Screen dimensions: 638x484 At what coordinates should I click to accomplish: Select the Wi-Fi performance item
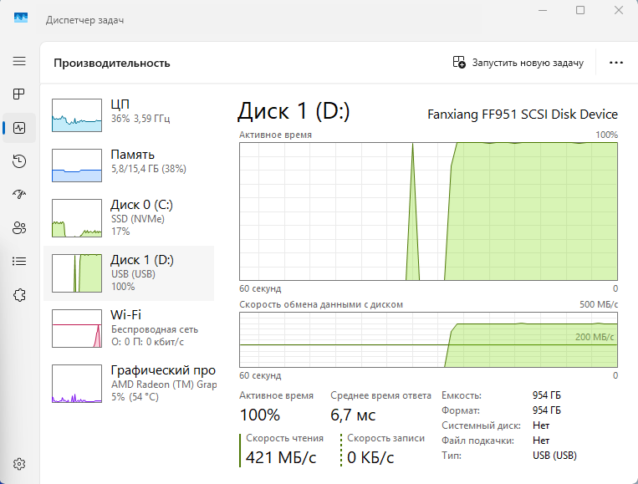point(130,328)
